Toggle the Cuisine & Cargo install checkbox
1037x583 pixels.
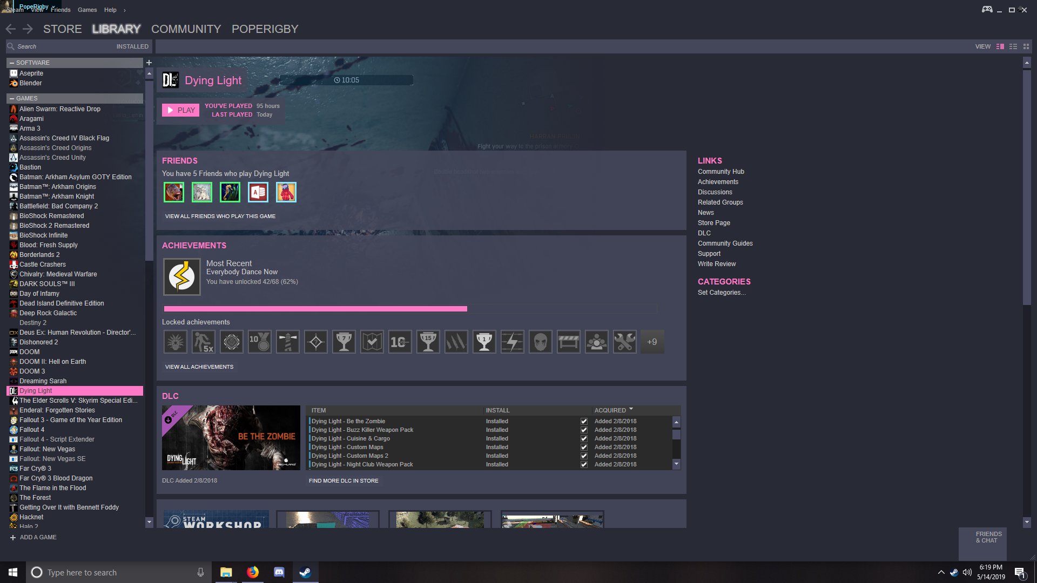pos(584,438)
